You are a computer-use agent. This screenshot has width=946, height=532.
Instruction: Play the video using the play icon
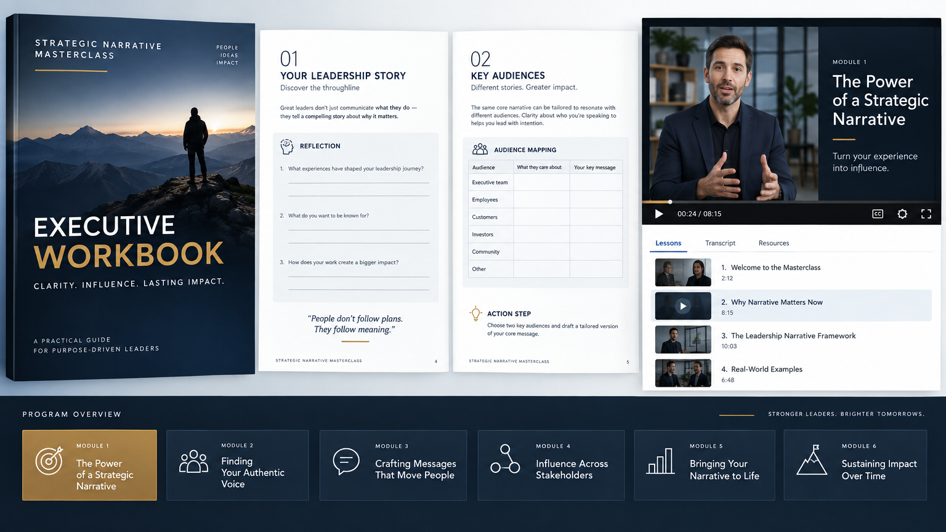pos(659,214)
